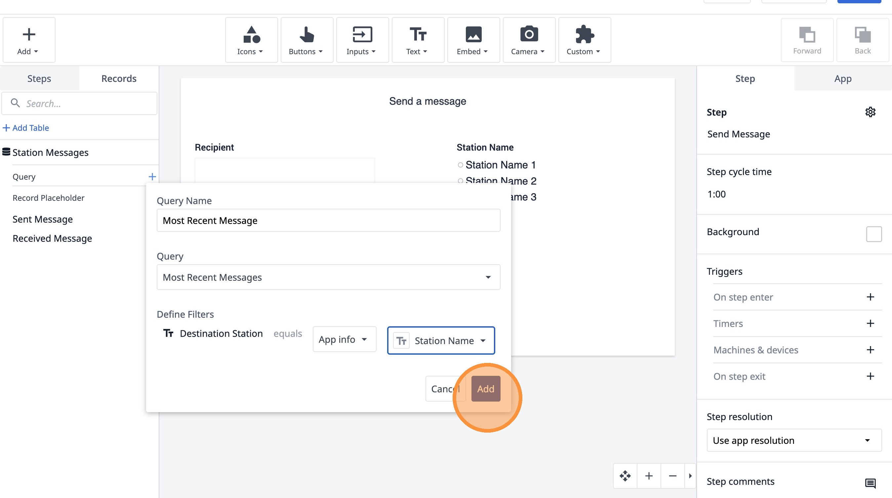
Task: Add an On step enter trigger
Action: click(870, 297)
